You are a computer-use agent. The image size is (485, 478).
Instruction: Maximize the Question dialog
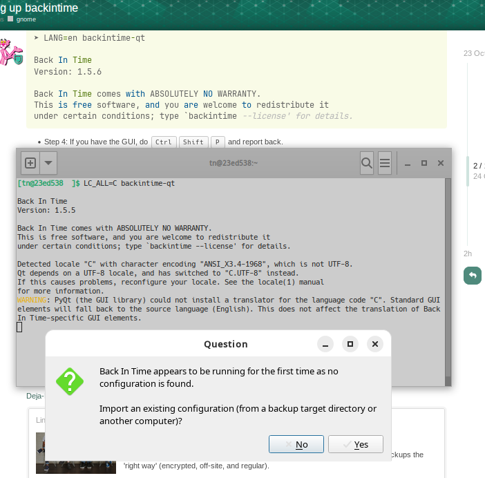click(x=350, y=344)
